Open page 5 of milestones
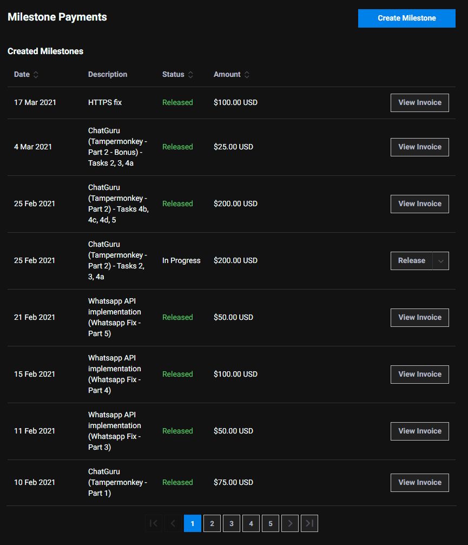 click(271, 523)
